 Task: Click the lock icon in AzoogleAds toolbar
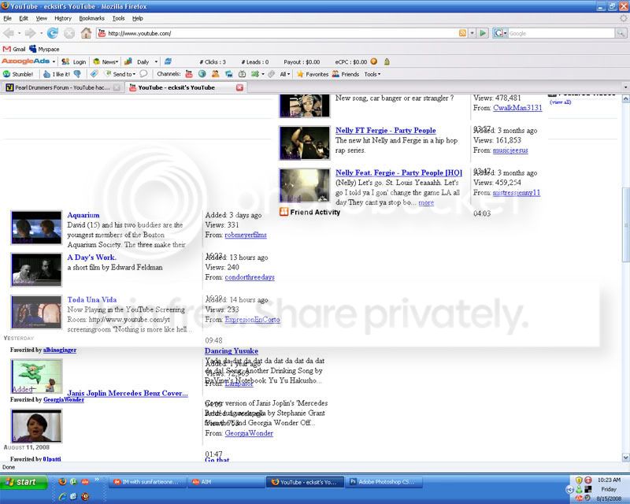point(387,61)
